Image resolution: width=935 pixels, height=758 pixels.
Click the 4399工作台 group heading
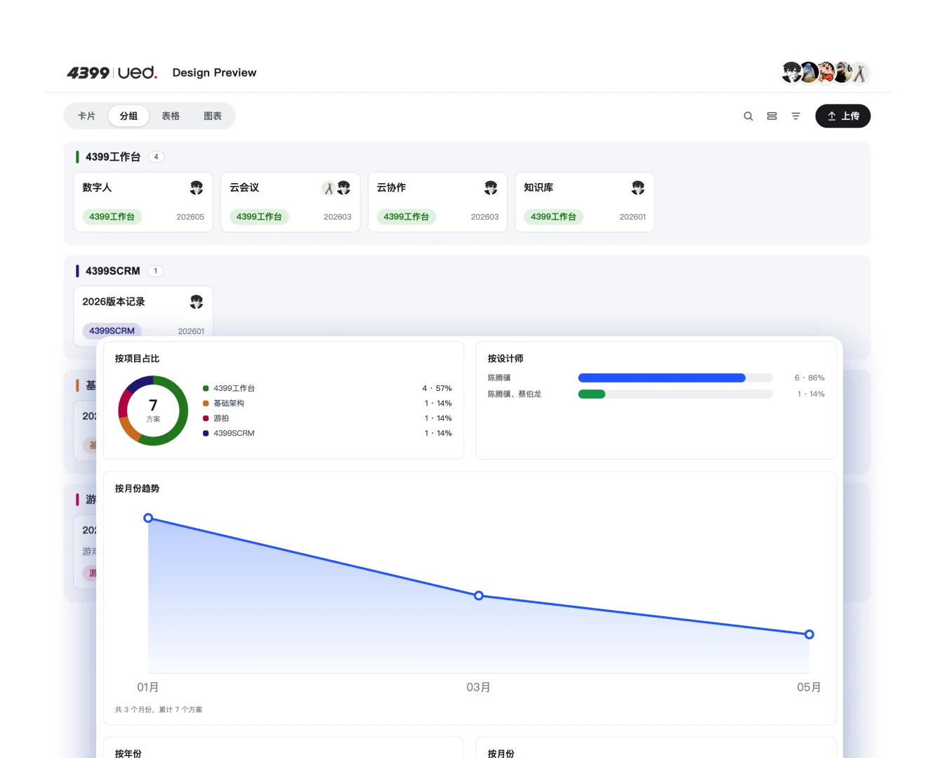pos(113,157)
